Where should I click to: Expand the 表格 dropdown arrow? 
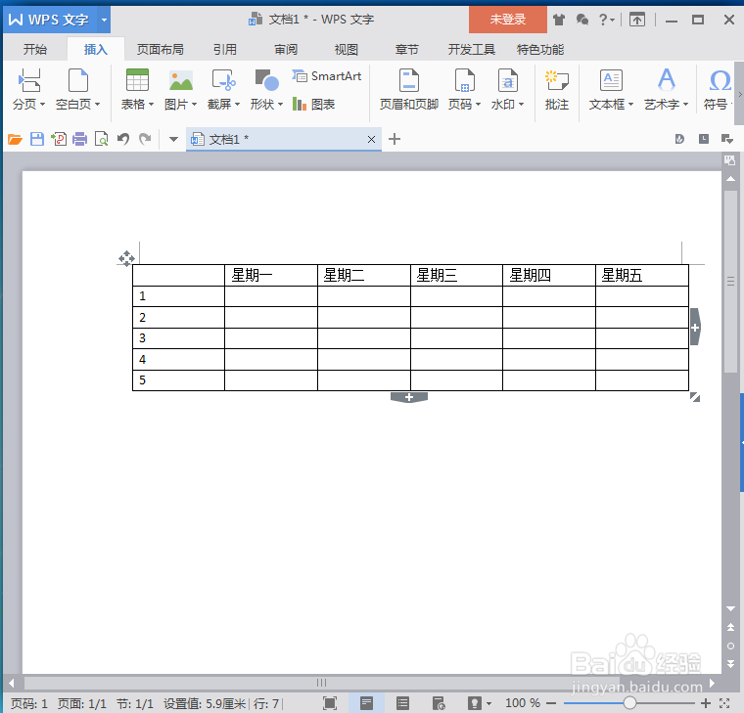pyautogui.click(x=152, y=105)
